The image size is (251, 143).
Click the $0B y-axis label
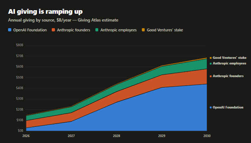point(20,131)
